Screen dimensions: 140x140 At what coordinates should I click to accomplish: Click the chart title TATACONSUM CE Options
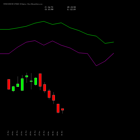(x=23, y=4)
